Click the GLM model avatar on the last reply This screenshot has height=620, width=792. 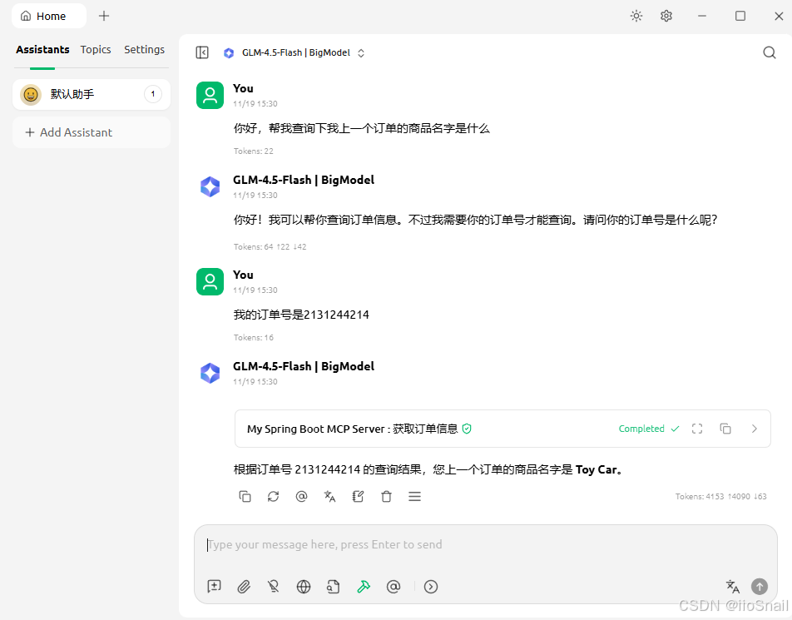click(x=210, y=373)
